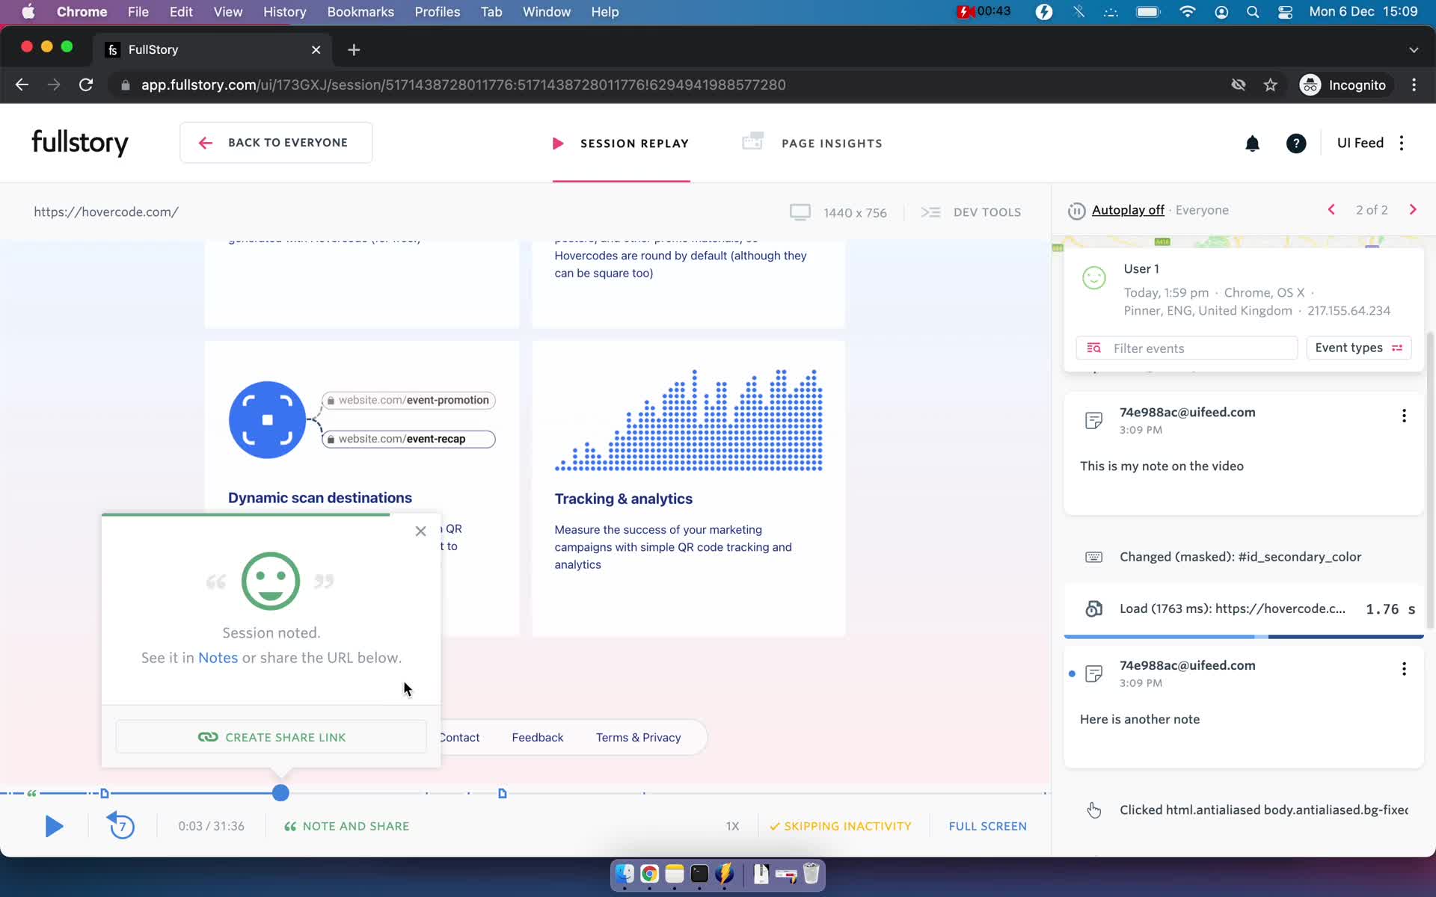Expand Event types dropdown
The height and width of the screenshot is (897, 1436).
click(x=1357, y=348)
